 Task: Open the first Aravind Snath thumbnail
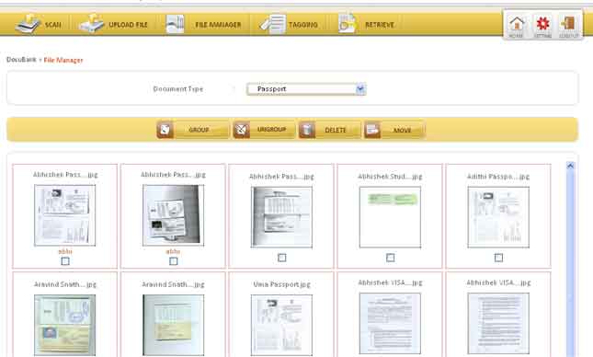click(64, 325)
